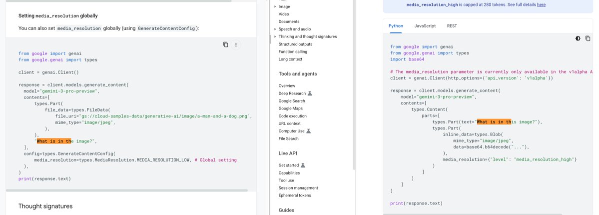Viewport: 599px width, 215px height.
Task: Click highlighted 'What is in th' in left code
Action: tap(54, 141)
